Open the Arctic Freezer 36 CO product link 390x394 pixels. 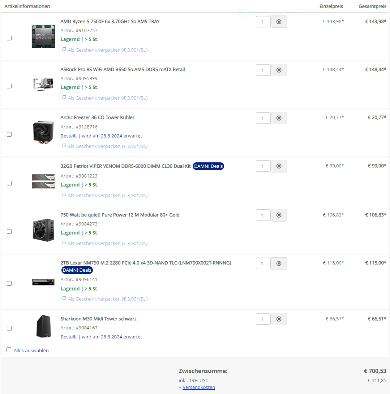tap(98, 118)
